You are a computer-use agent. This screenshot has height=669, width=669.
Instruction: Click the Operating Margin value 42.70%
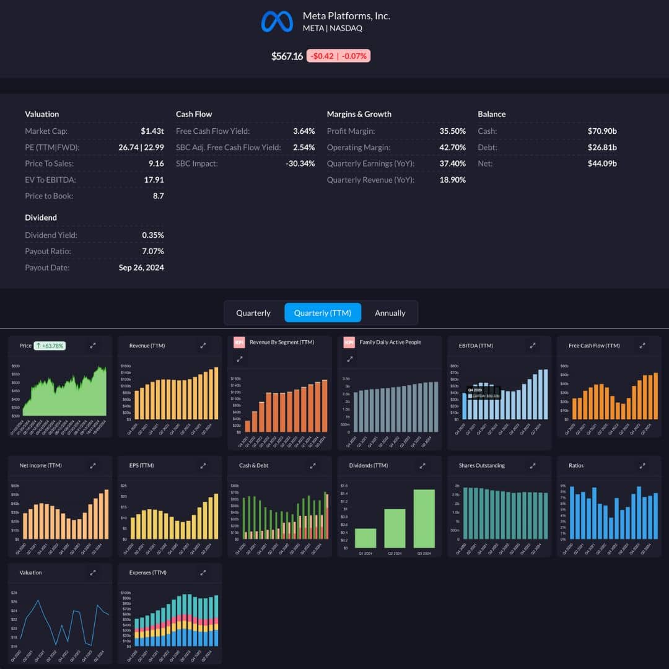coord(453,147)
